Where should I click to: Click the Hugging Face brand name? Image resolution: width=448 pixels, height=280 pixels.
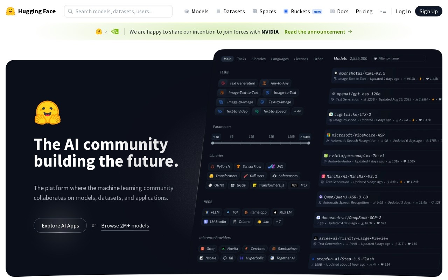tap(37, 11)
